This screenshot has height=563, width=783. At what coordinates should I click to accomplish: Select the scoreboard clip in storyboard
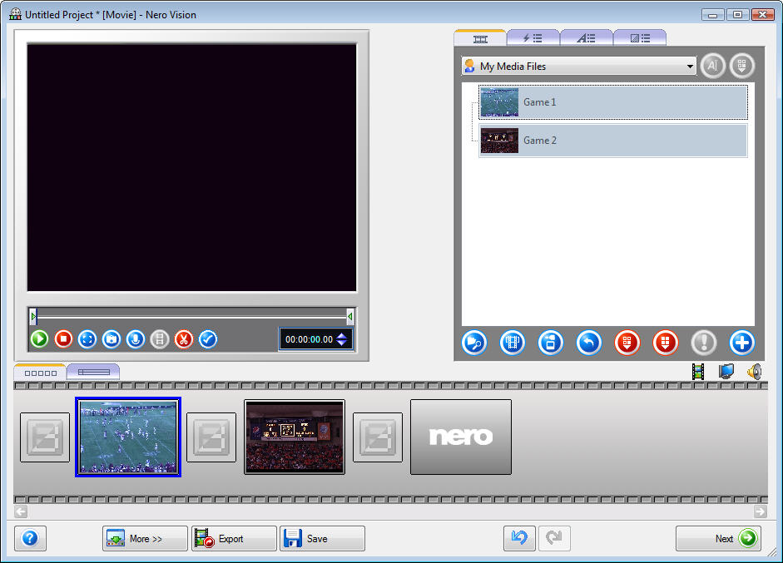(x=295, y=437)
